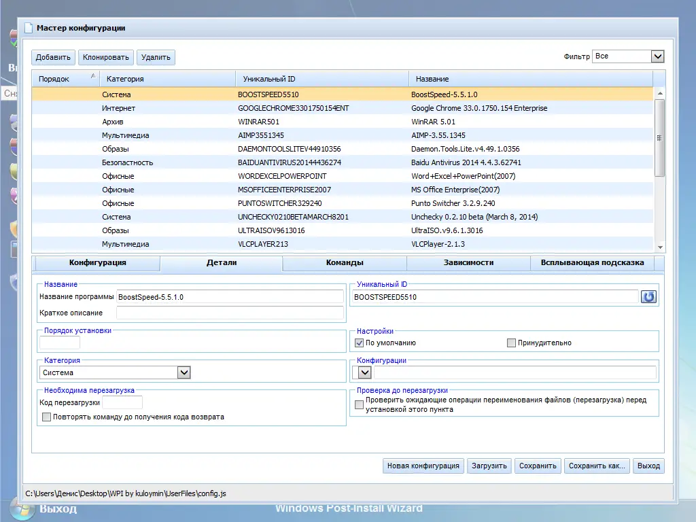The height and width of the screenshot is (522, 696).
Task: Click the Безопасность category cell
Action: (127, 162)
